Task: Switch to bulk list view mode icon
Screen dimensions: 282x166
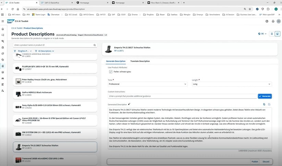Action: click(272, 34)
